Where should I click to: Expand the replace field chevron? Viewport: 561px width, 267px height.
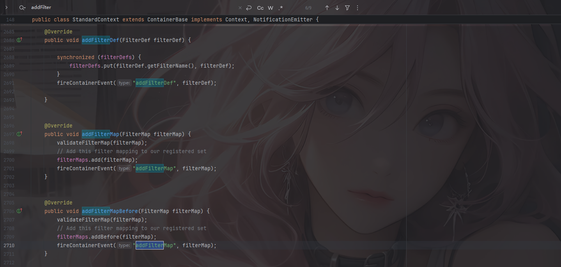pos(6,7)
